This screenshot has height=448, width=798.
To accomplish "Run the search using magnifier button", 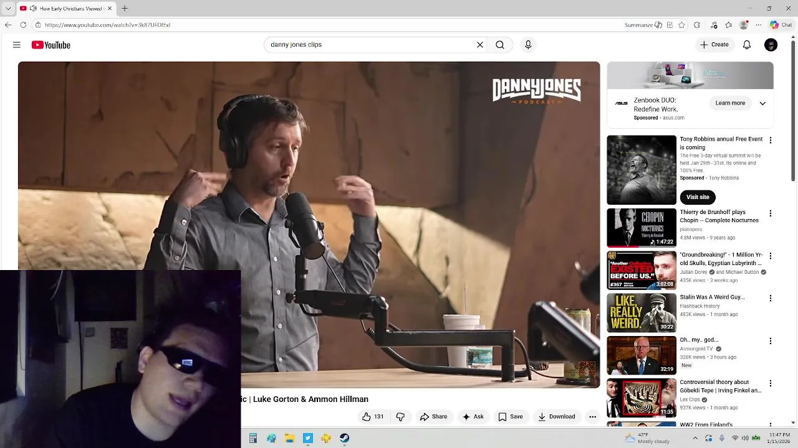I will click(x=500, y=45).
